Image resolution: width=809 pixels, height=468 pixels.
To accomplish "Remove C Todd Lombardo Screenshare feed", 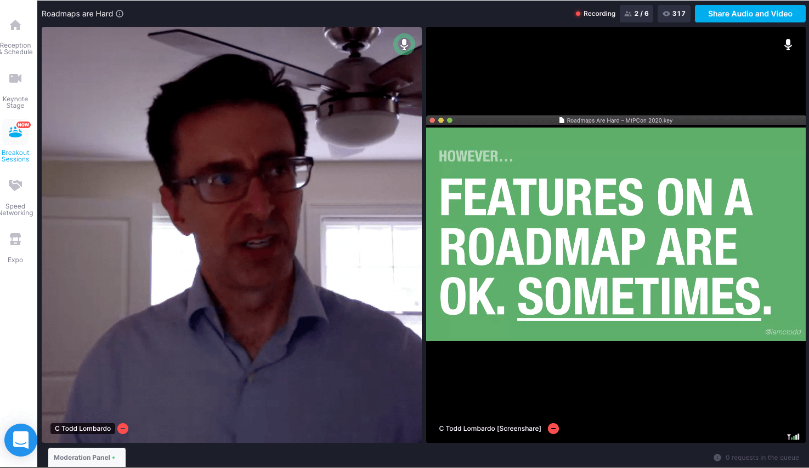I will point(553,429).
